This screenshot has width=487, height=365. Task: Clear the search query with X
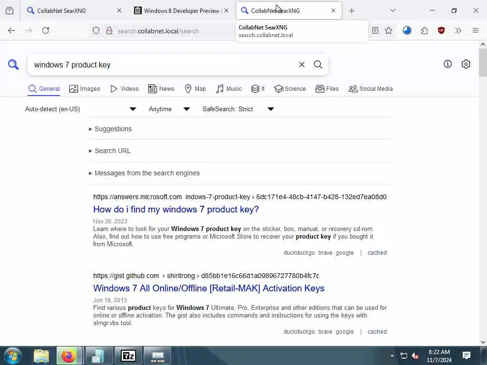(302, 65)
